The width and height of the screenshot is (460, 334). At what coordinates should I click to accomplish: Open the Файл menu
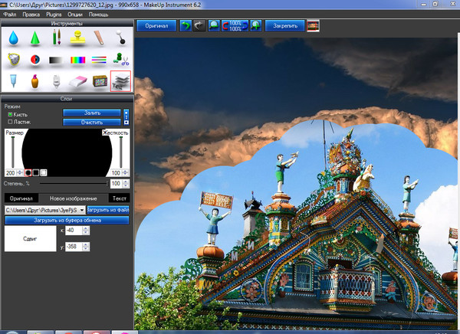(10, 15)
